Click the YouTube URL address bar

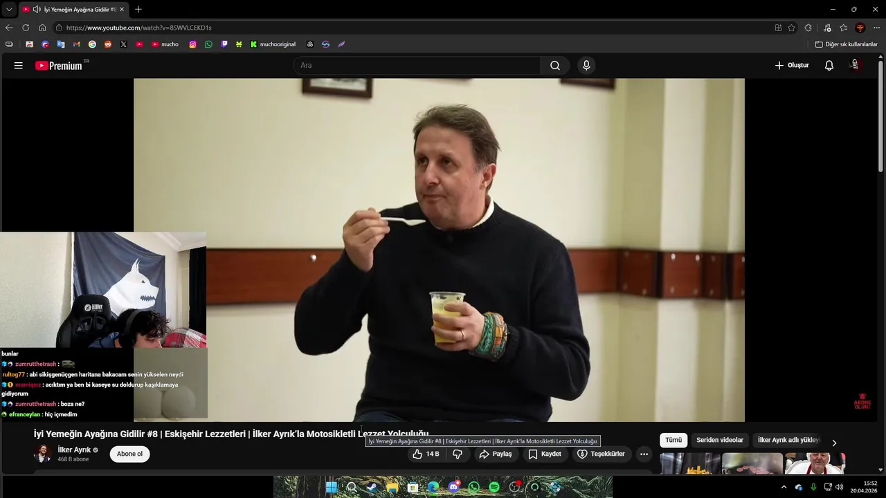coord(415,28)
